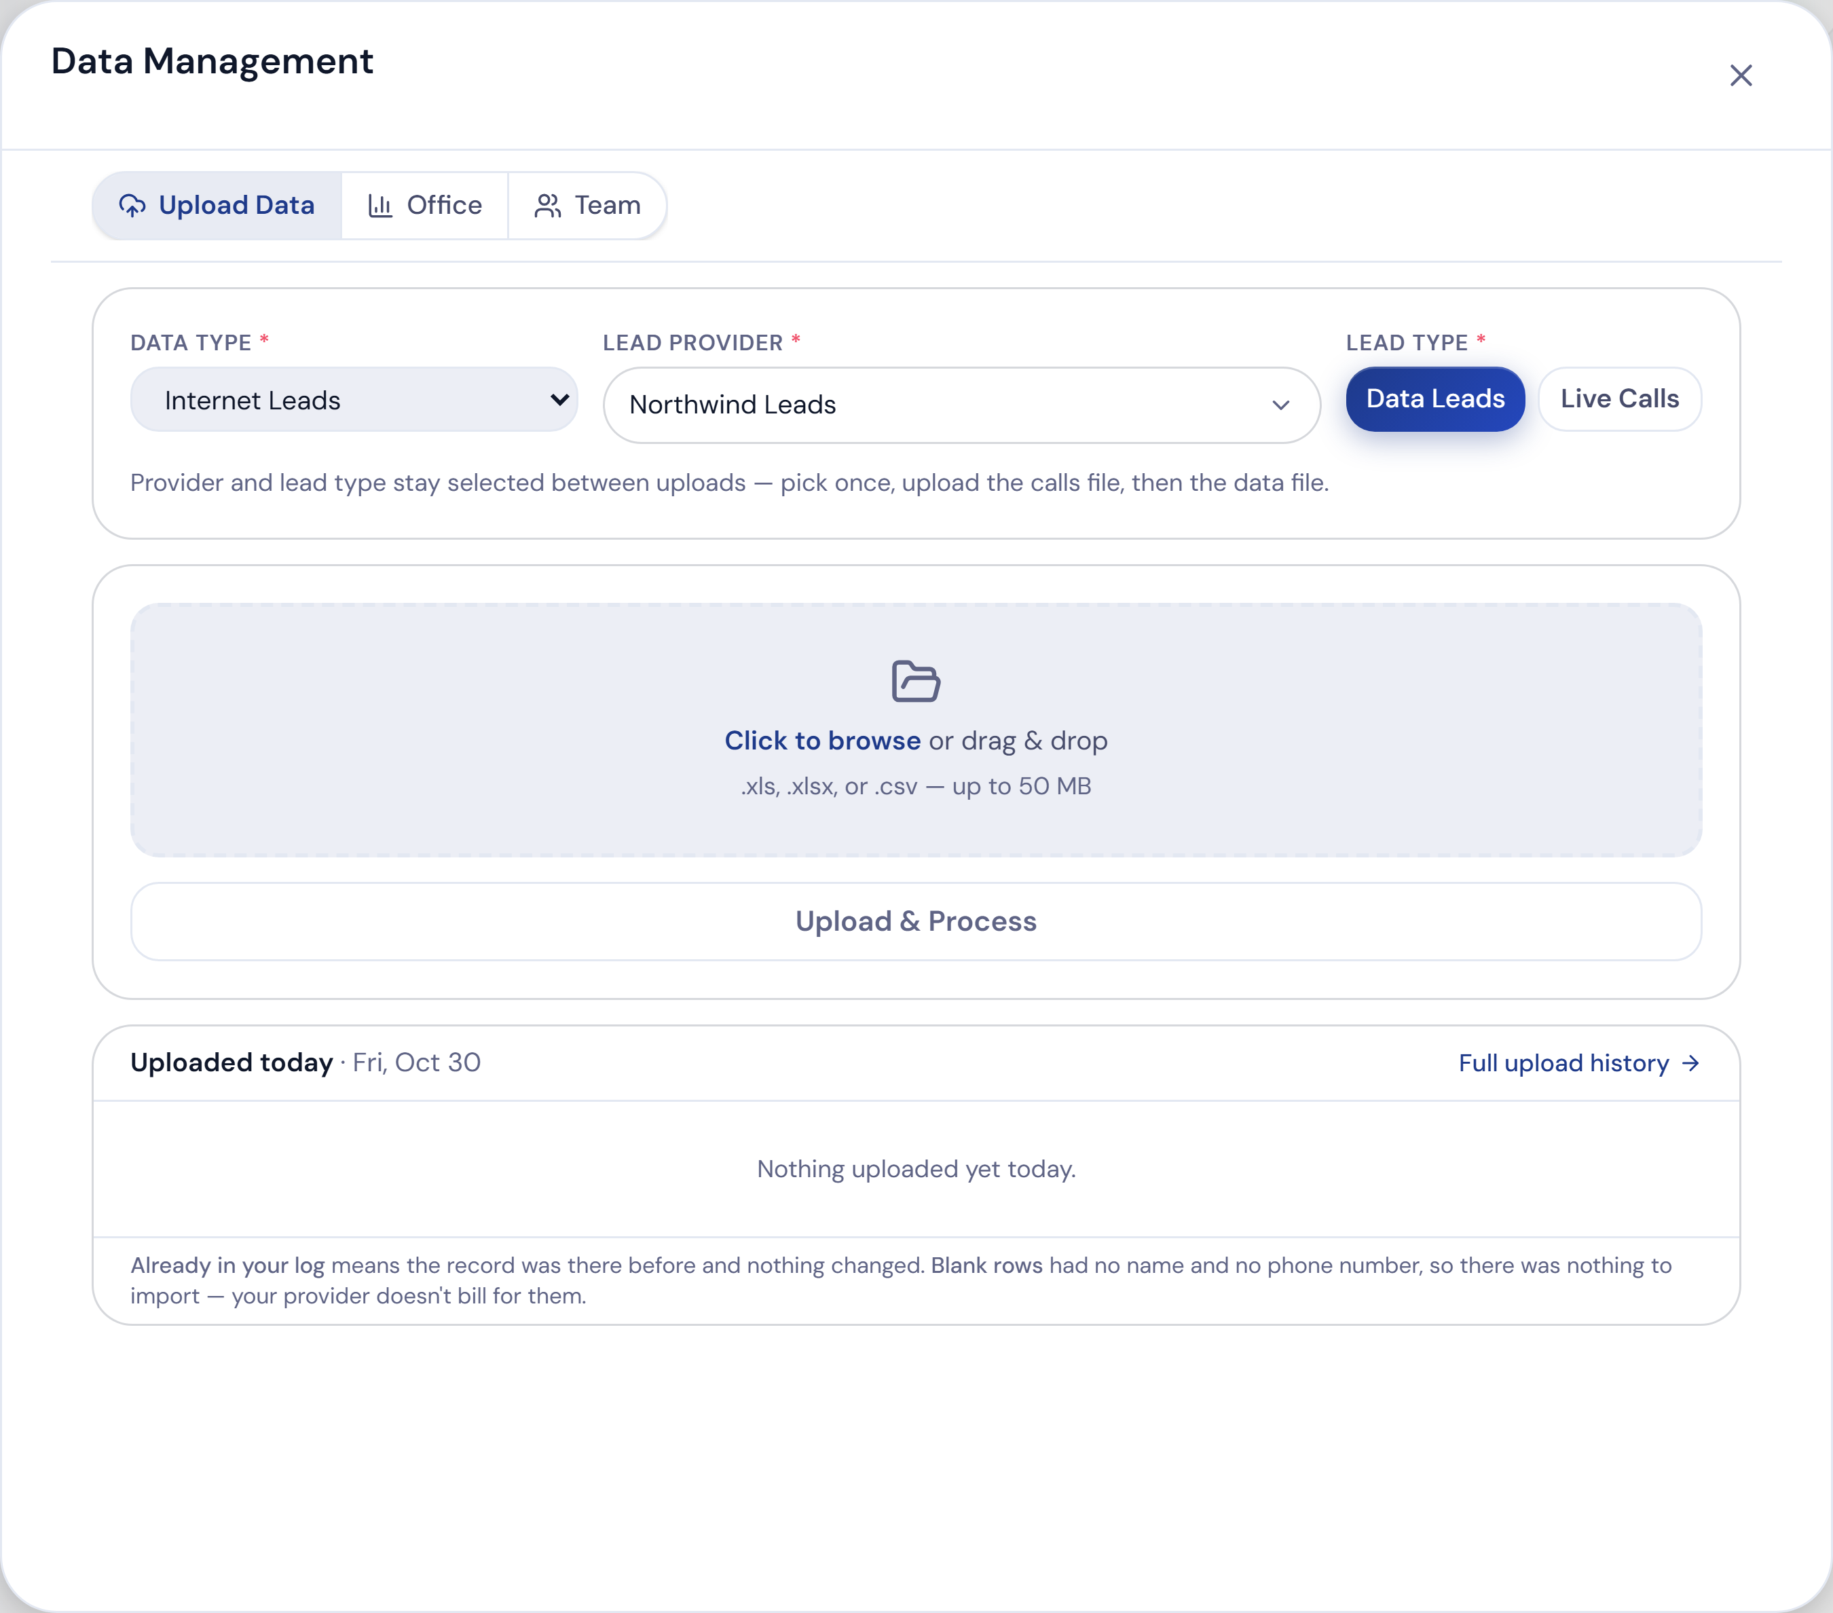Click the cloud upload icon
Screen dimensions: 1833x1613
[132, 205]
